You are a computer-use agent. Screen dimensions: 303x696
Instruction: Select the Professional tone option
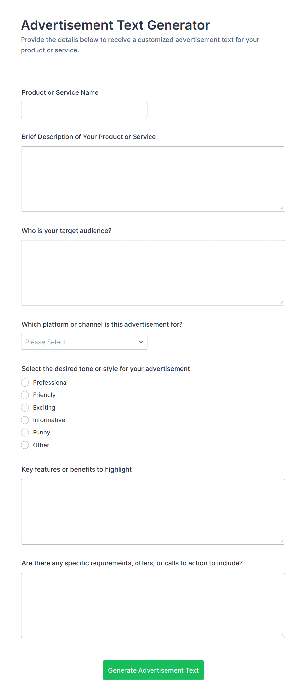(x=25, y=382)
